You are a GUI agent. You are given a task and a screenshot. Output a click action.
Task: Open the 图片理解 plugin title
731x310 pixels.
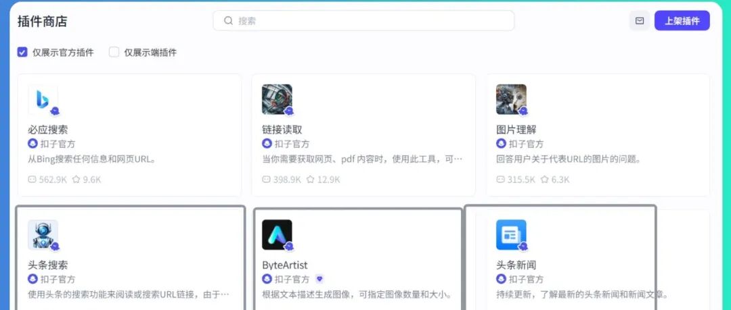(x=516, y=130)
